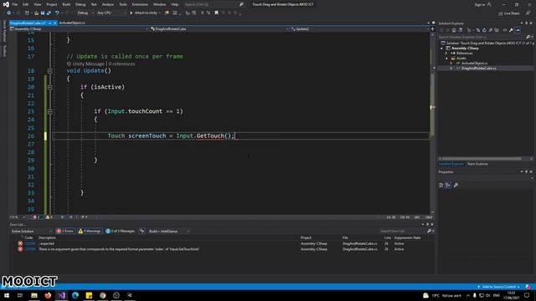Click Property Pages wrench icon in Properties panel

click(456, 185)
